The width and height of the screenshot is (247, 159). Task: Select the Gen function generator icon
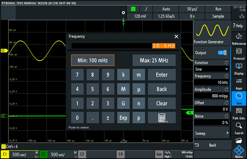(239, 99)
